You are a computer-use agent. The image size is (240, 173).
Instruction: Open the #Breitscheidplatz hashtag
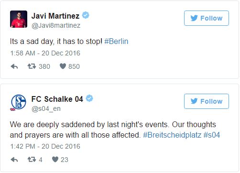click(x=172, y=135)
